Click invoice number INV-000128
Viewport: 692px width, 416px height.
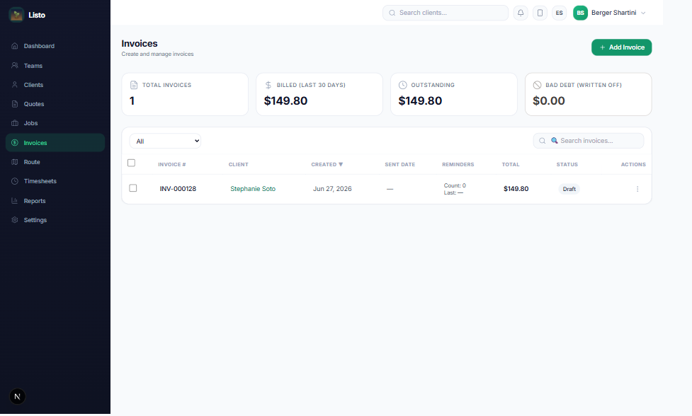178,189
